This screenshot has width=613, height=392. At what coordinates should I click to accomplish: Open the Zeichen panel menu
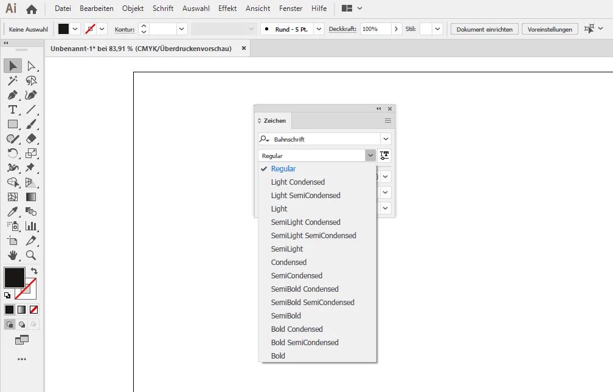(388, 121)
